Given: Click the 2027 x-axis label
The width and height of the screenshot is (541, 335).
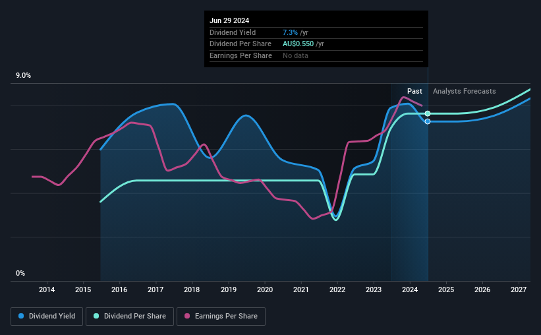Looking at the screenshot, I should pos(519,289).
